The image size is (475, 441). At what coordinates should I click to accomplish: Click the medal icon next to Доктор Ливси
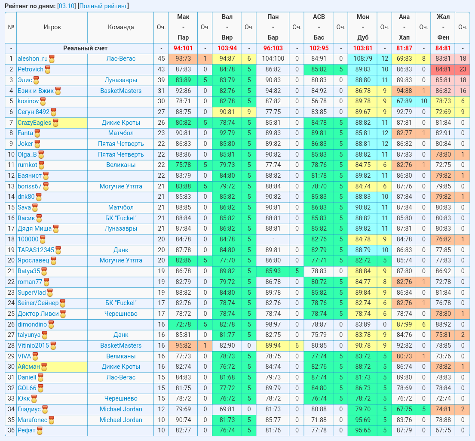click(x=63, y=314)
